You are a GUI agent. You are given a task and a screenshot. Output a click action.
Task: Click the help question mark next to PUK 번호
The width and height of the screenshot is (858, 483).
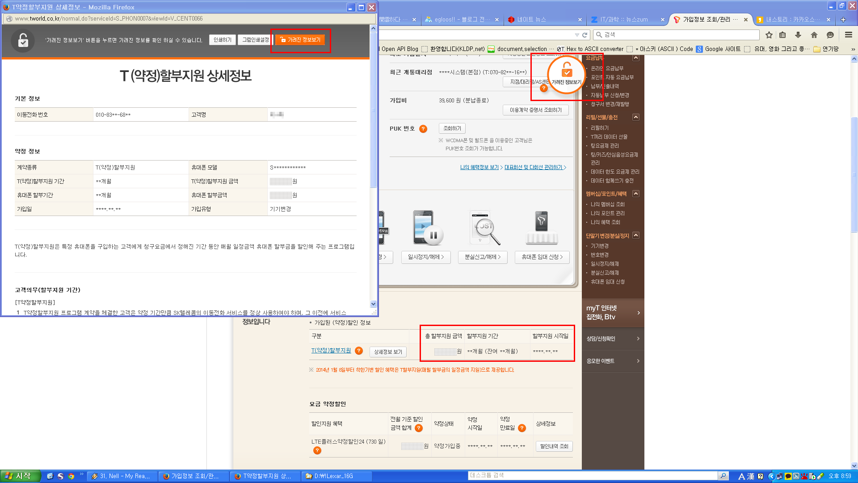click(x=423, y=129)
